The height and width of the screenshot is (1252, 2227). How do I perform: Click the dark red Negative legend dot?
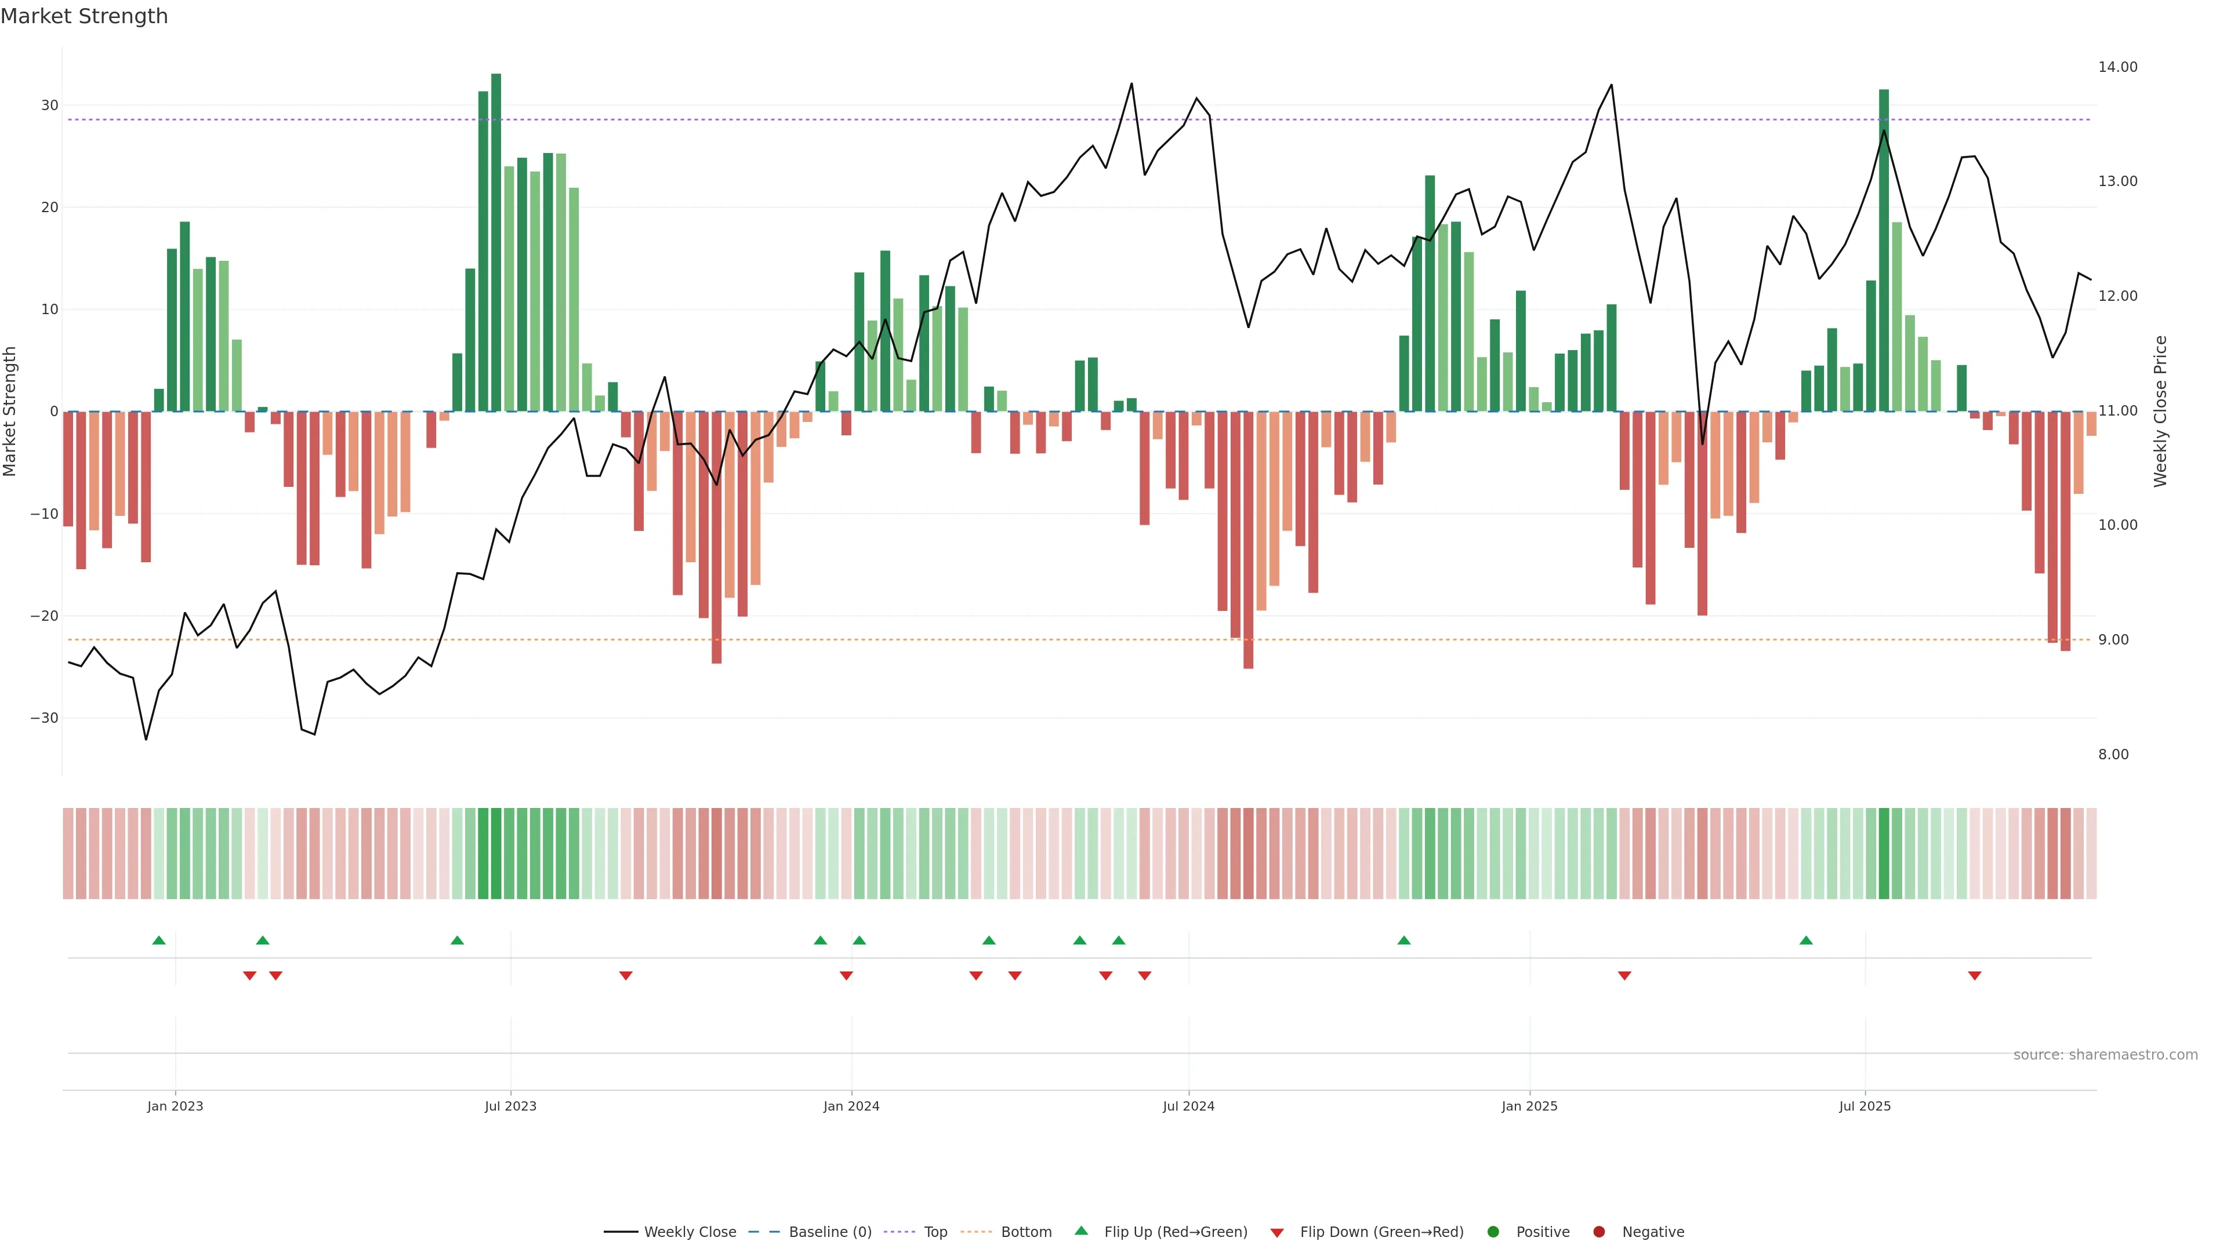click(x=1598, y=1232)
